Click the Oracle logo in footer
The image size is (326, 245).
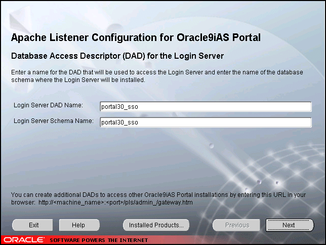(x=24, y=240)
